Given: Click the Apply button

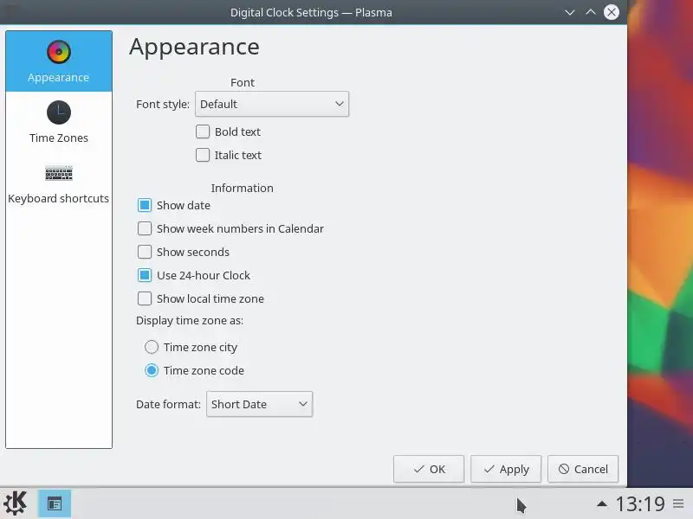Looking at the screenshot, I should coord(506,469).
